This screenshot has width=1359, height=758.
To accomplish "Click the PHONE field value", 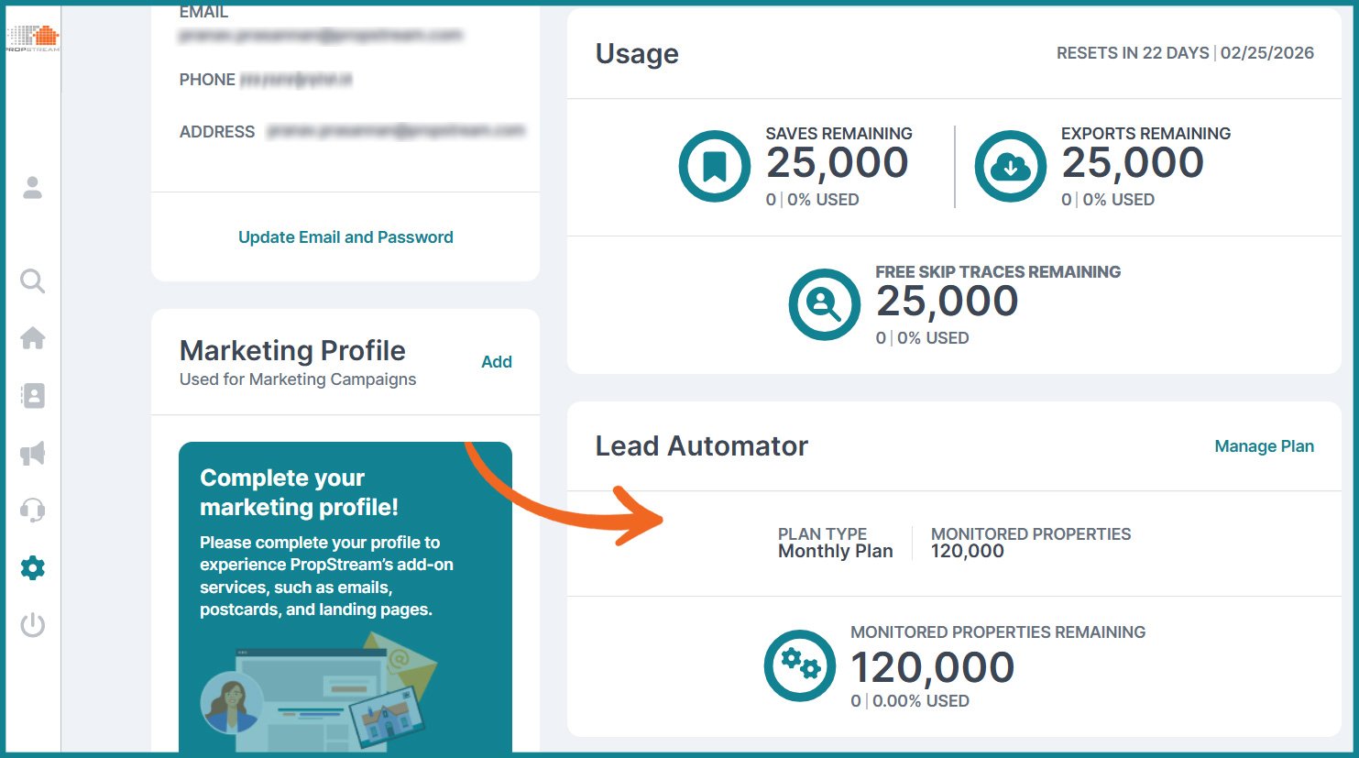I will (298, 79).
